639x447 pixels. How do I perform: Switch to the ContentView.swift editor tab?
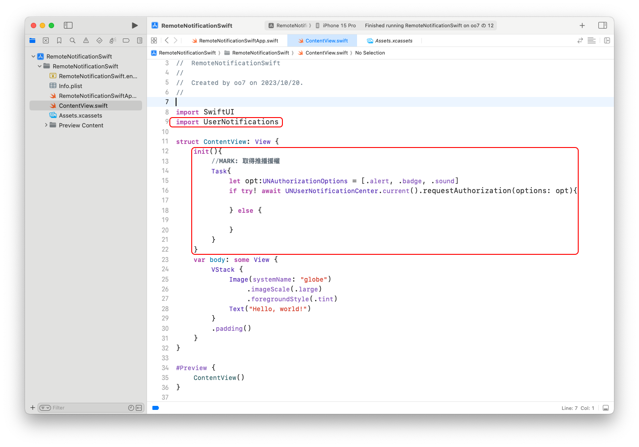323,41
